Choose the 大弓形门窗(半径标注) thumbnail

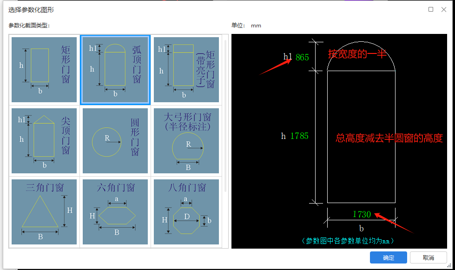pyautogui.click(x=186, y=141)
